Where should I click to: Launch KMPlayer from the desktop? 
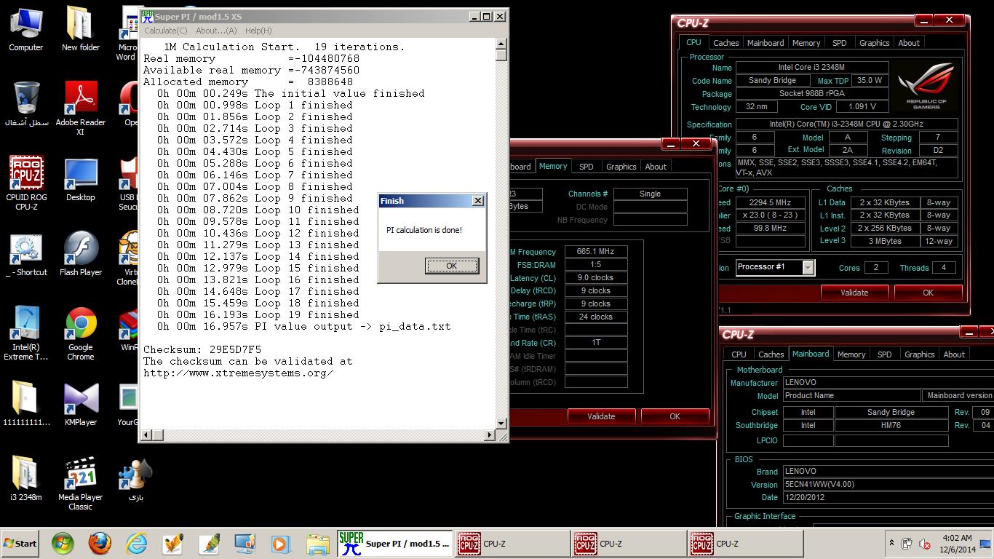click(x=81, y=404)
